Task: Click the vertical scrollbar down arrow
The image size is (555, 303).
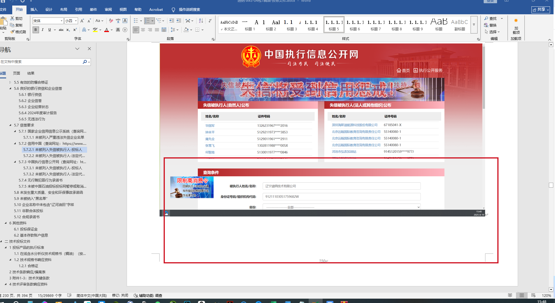Action: 551,289
